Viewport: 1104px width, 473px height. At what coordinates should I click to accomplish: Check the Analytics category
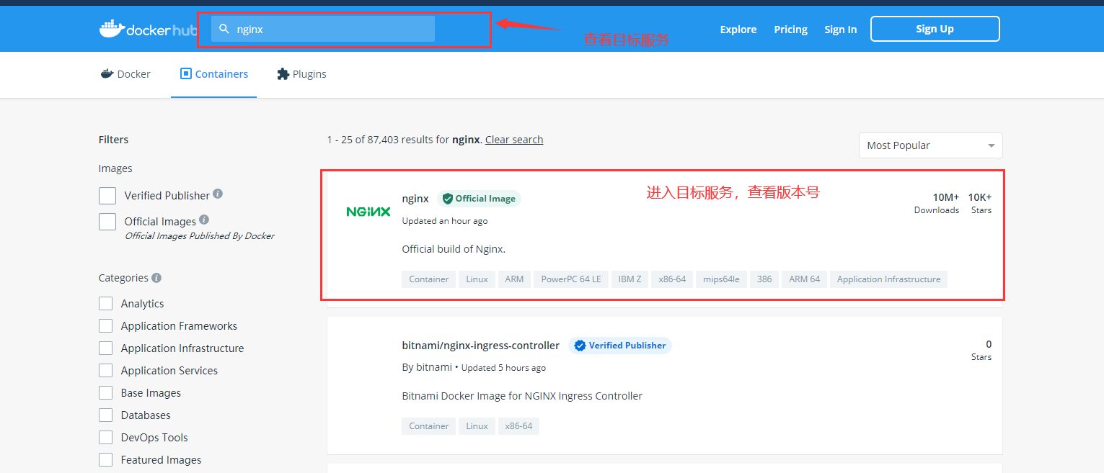click(x=106, y=304)
